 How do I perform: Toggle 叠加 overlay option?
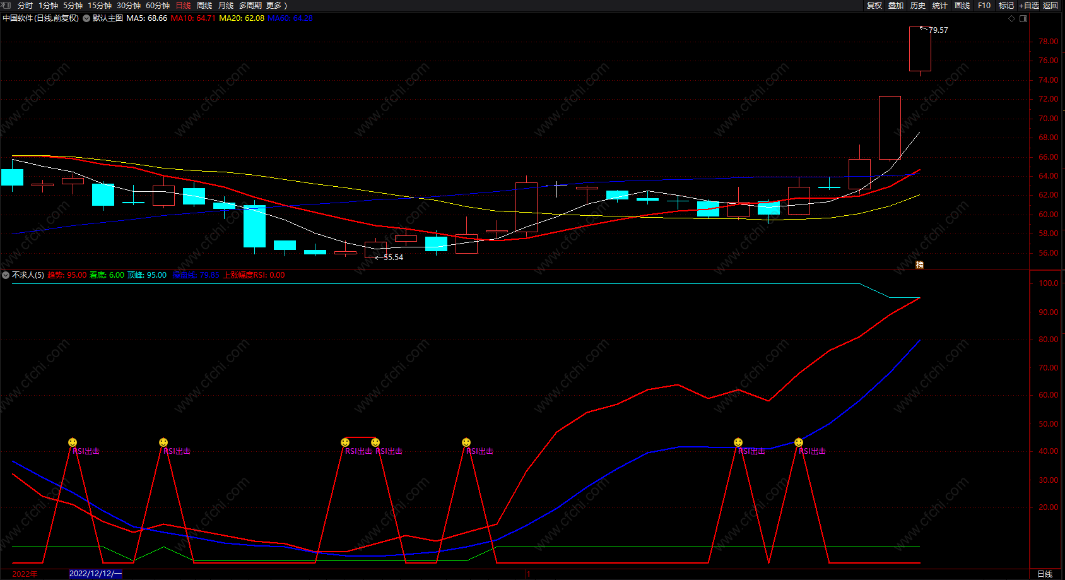pos(896,5)
